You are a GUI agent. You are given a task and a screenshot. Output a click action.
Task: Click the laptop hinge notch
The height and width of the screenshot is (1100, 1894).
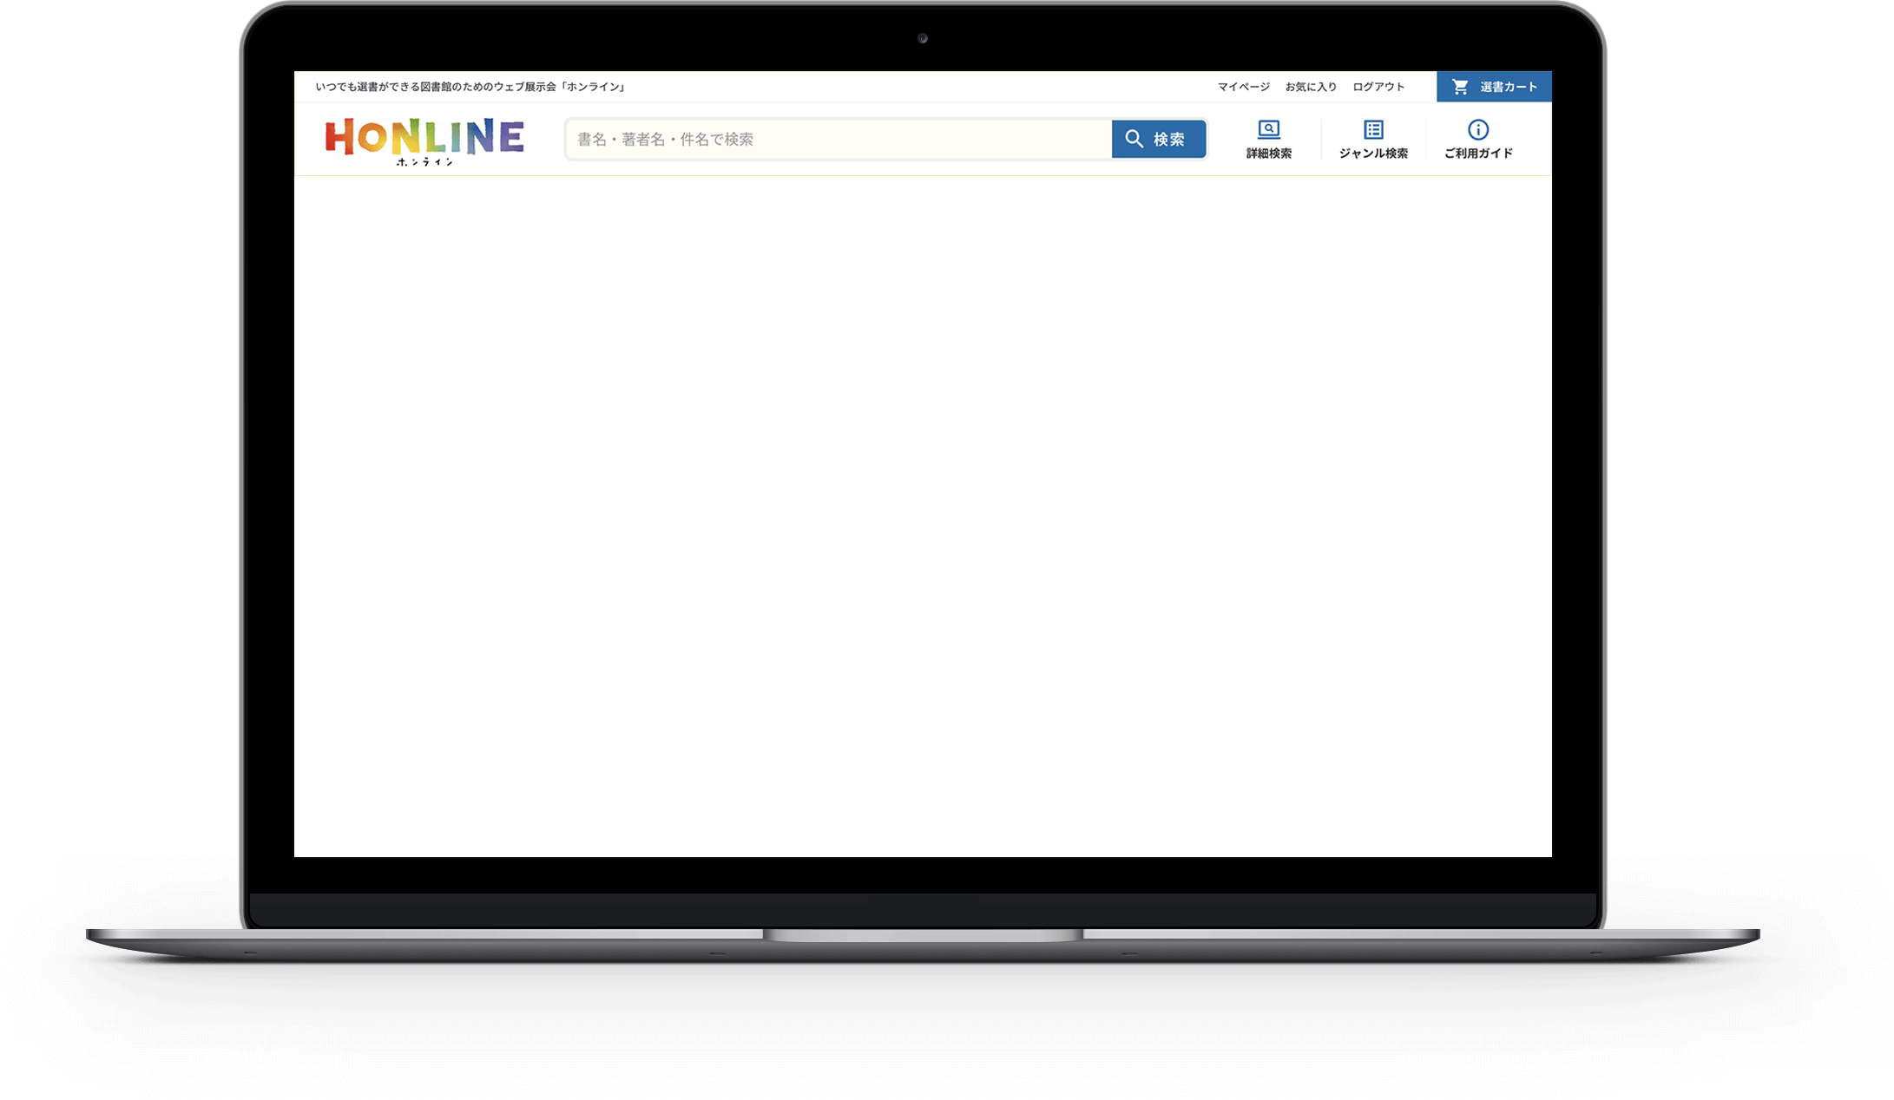point(923,935)
